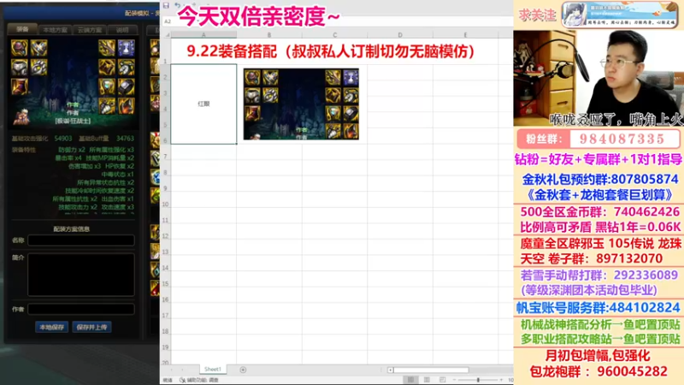
Task: Select the red flame magic stone slot
Action: click(x=126, y=105)
